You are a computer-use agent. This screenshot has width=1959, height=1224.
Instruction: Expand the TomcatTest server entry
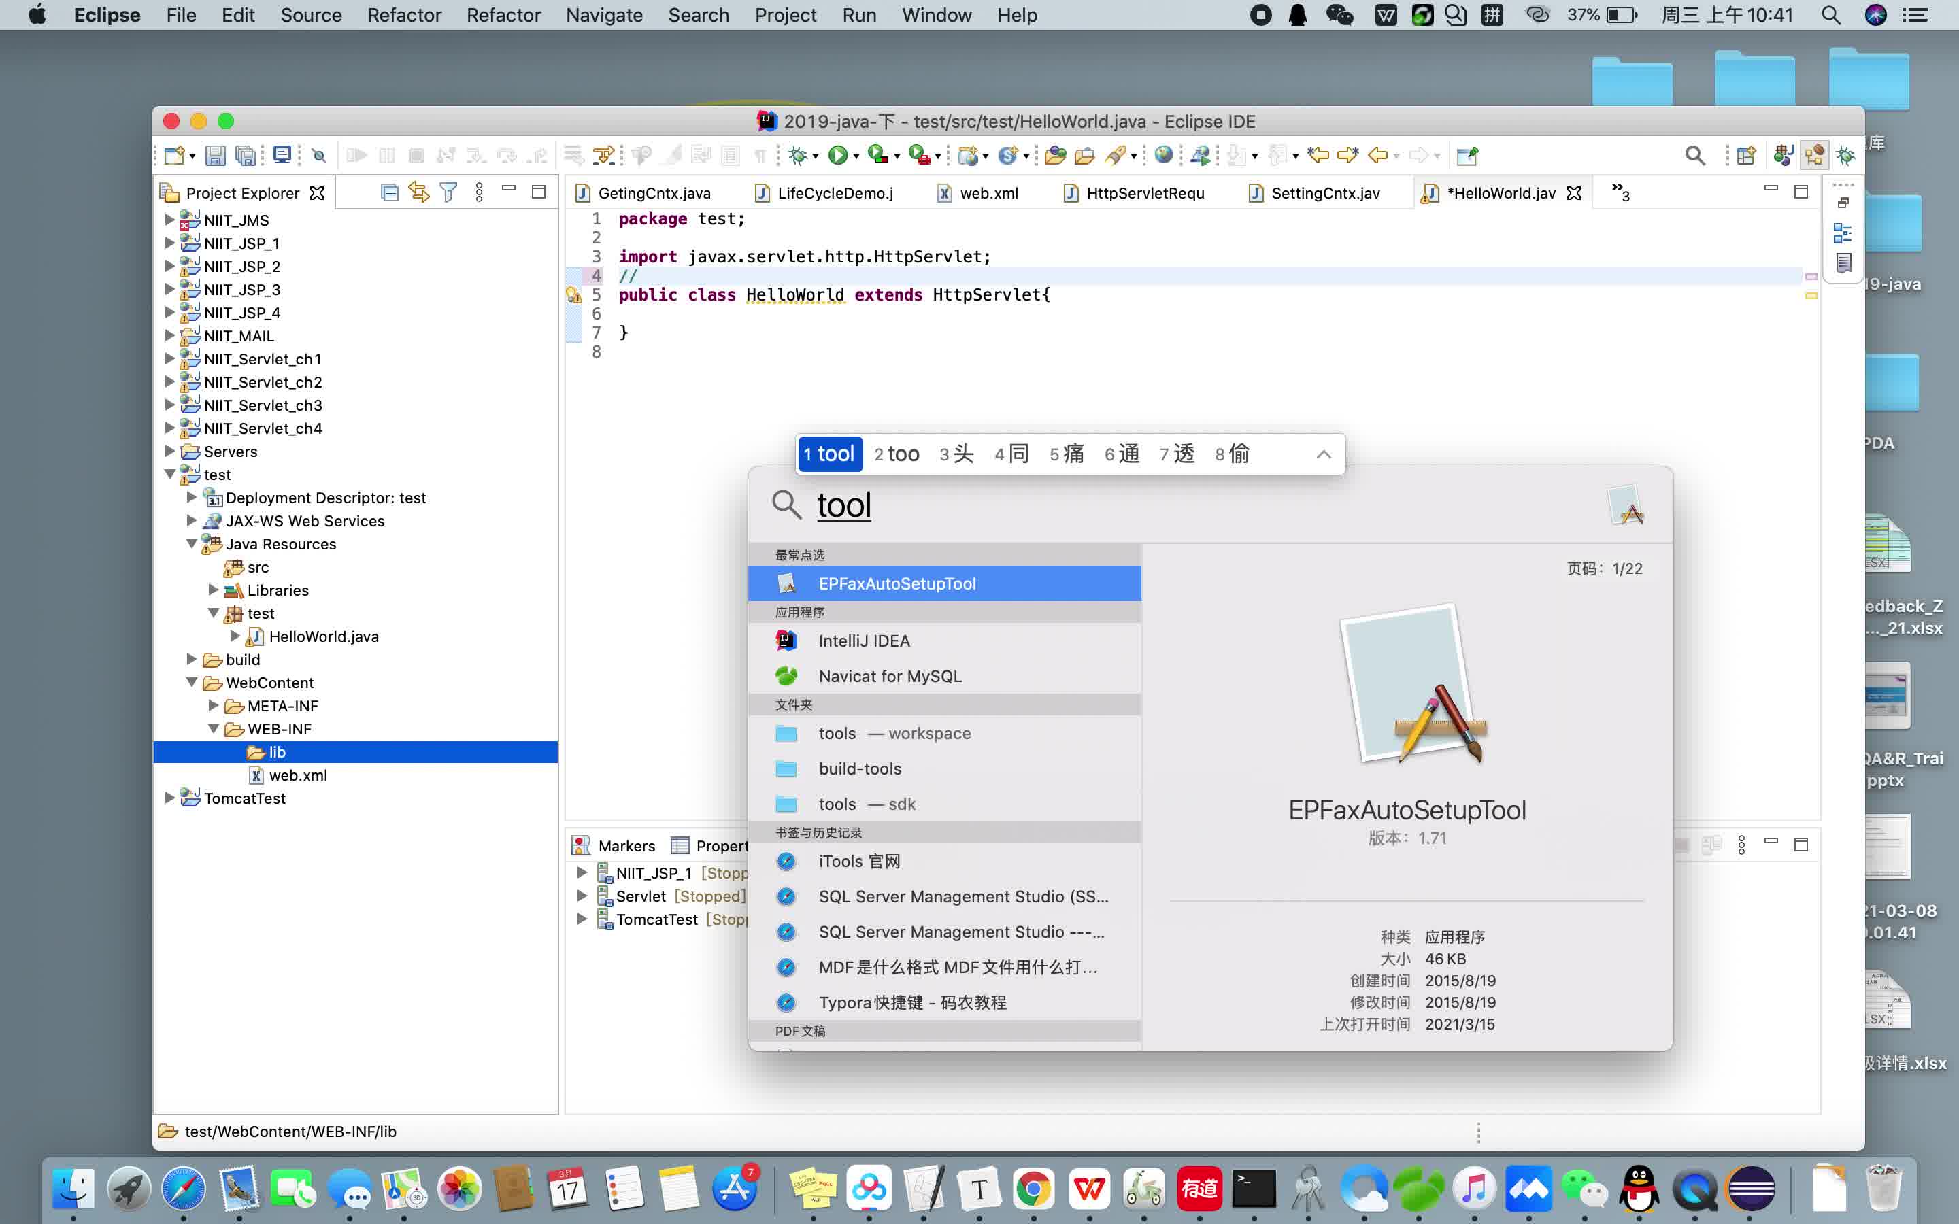(581, 919)
